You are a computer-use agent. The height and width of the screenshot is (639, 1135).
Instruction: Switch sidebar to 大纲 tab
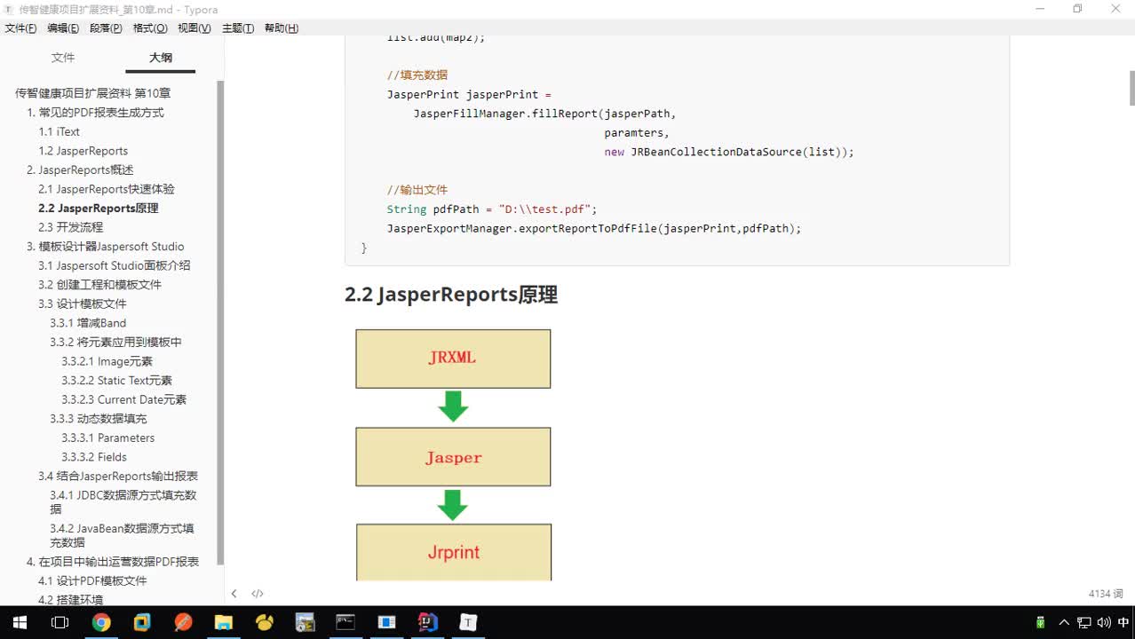pos(161,58)
